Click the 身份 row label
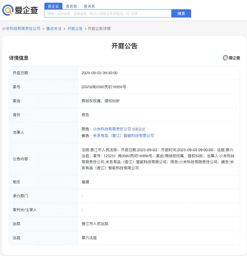 click(x=17, y=115)
